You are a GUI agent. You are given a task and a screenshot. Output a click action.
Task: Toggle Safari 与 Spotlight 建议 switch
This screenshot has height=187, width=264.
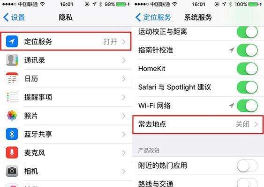(247, 87)
